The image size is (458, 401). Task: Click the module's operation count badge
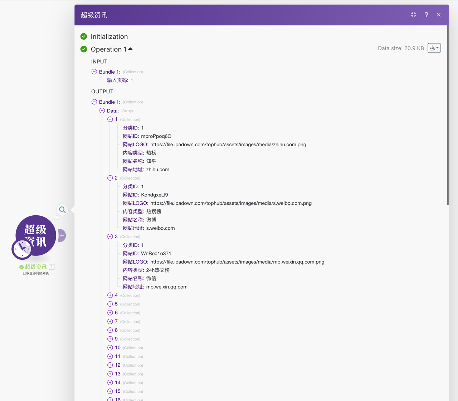[x=52, y=267]
